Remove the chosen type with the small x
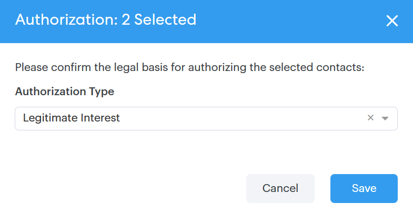 370,118
